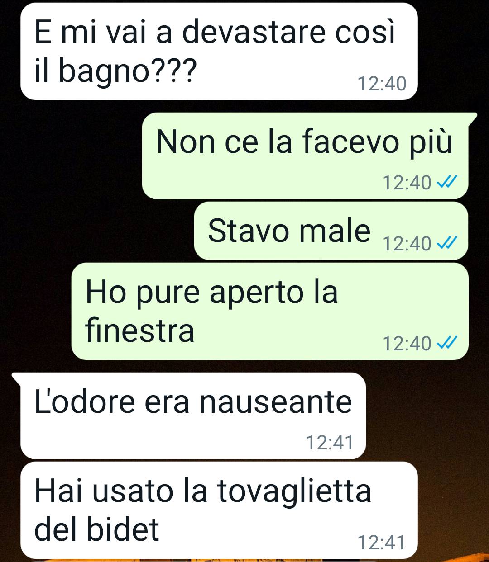Tap the 12:40 timestamp on the 'finestra' message
This screenshot has width=489, height=562.
coord(407,344)
